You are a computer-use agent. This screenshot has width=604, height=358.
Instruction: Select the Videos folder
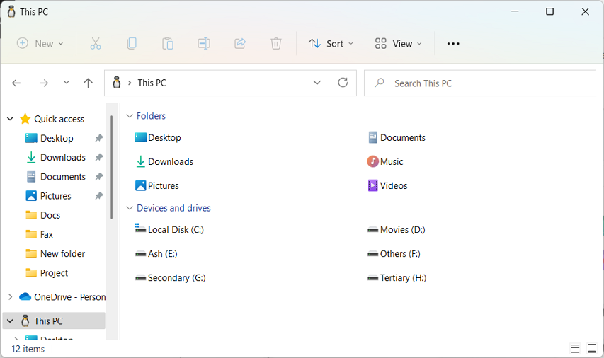point(387,185)
